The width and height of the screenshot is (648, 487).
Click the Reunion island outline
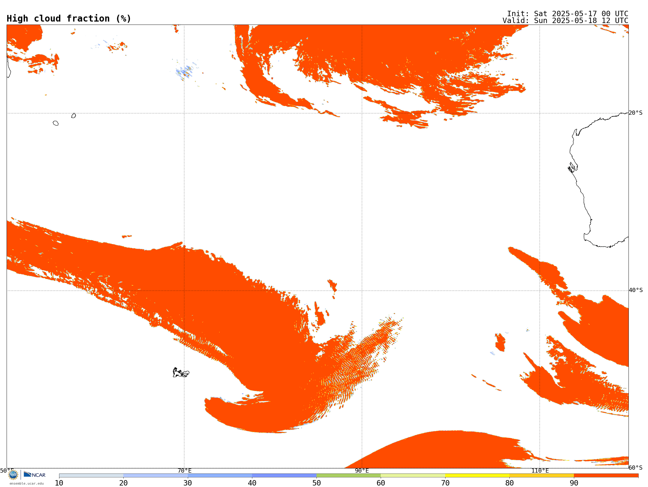55,123
